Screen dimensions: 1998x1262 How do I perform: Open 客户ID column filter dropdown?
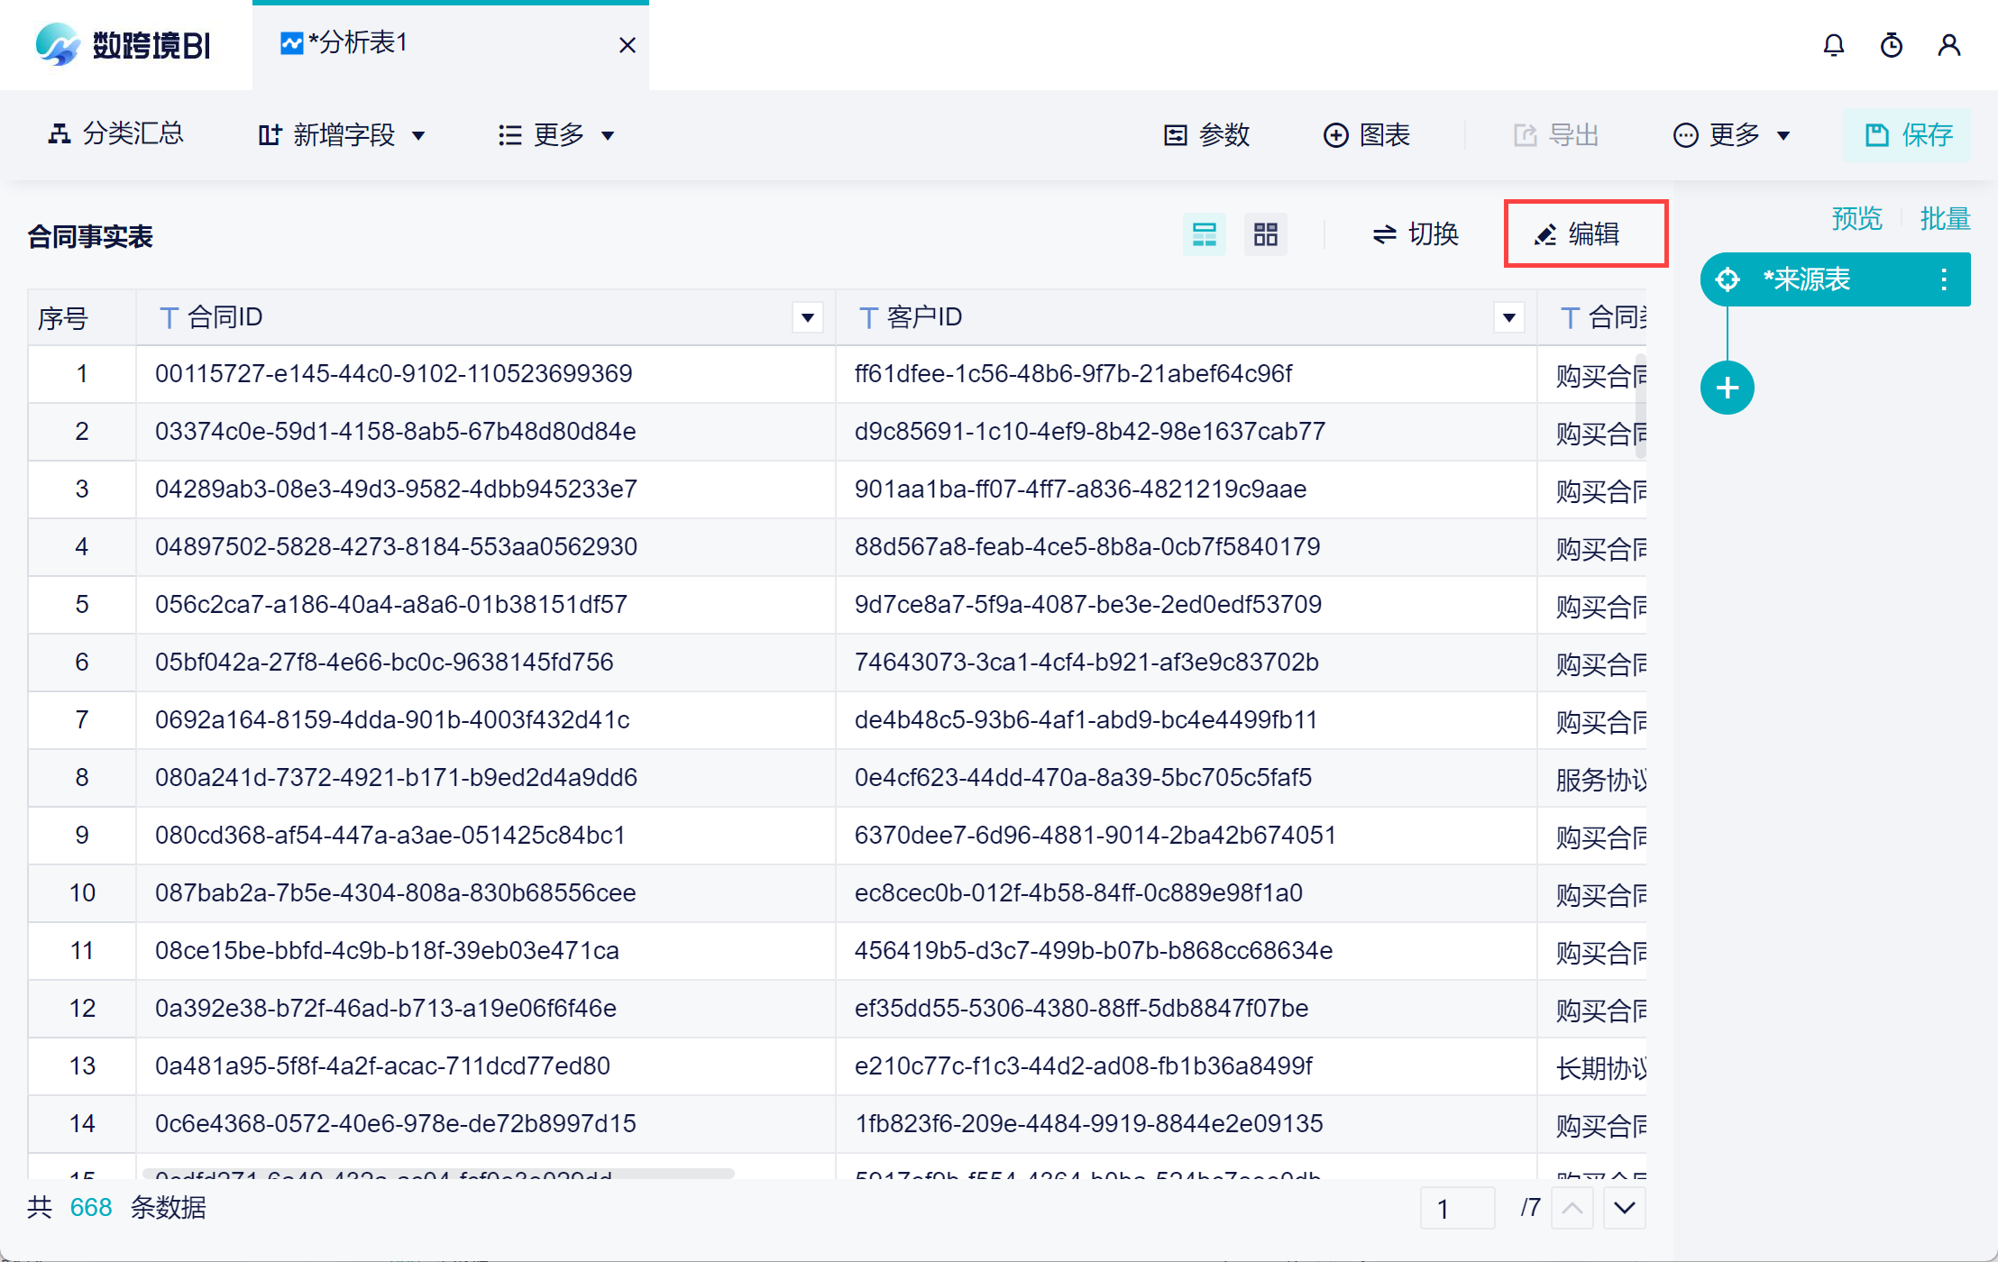1508,317
